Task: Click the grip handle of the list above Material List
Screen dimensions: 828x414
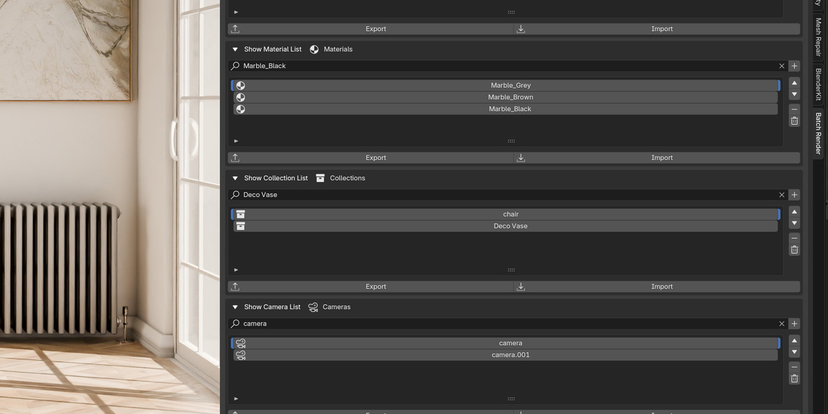Action: tap(511, 12)
